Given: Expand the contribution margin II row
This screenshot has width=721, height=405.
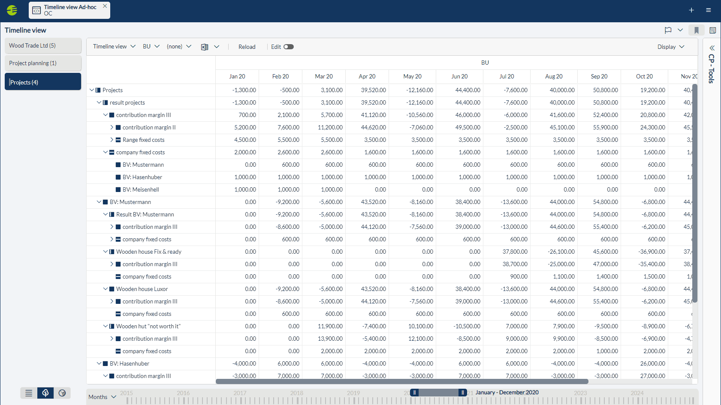Looking at the screenshot, I should (x=112, y=127).
